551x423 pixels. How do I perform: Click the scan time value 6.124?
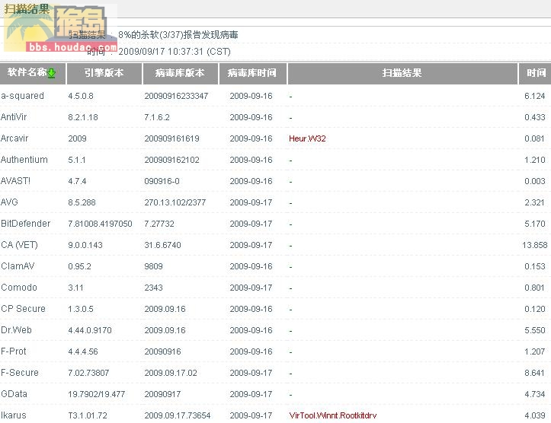[534, 96]
